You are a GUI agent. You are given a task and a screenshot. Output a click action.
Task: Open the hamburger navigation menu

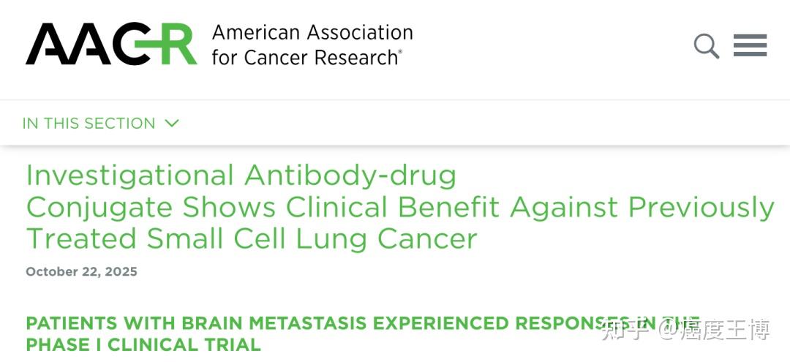pos(750,45)
